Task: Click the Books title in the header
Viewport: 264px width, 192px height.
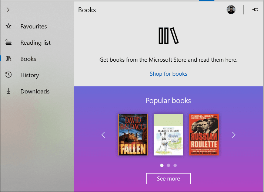Action: tap(87, 10)
